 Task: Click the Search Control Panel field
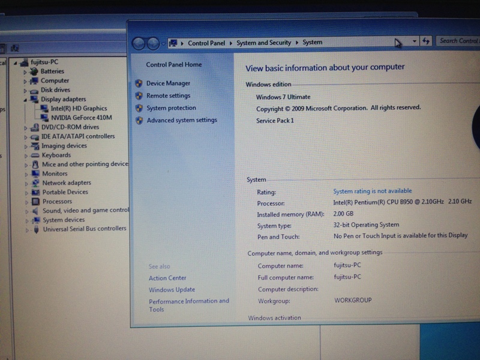click(458, 41)
